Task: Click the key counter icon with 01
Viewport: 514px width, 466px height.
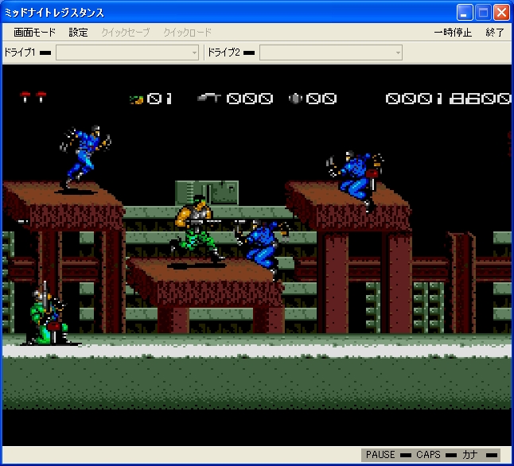Action: 136,99
